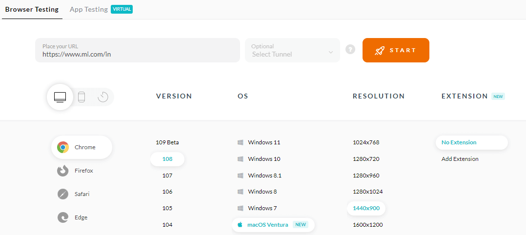Set resolution to 1440x900
The height and width of the screenshot is (235, 526).
(366, 208)
